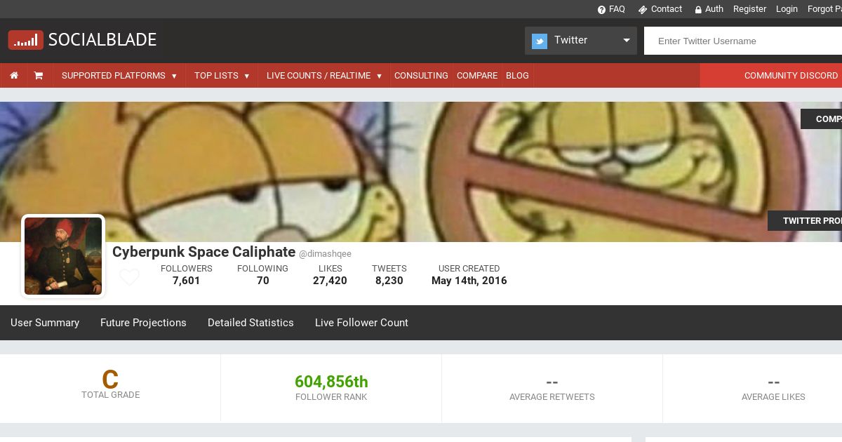Click the Contact link text
Image resolution: width=842 pixels, height=442 pixels.
[667, 9]
